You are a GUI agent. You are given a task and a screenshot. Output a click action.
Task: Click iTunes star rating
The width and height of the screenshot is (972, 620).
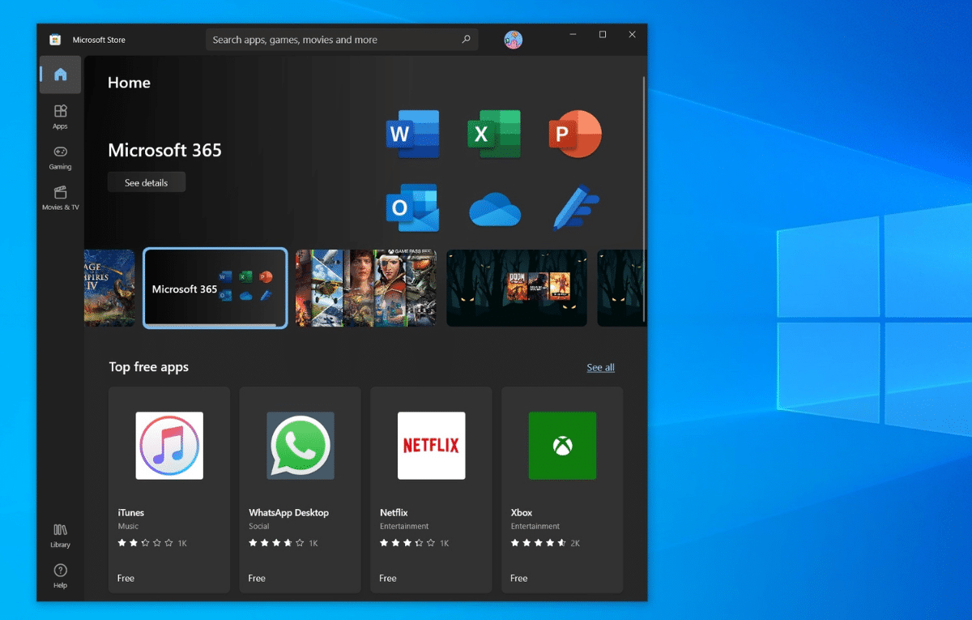pyautogui.click(x=146, y=543)
